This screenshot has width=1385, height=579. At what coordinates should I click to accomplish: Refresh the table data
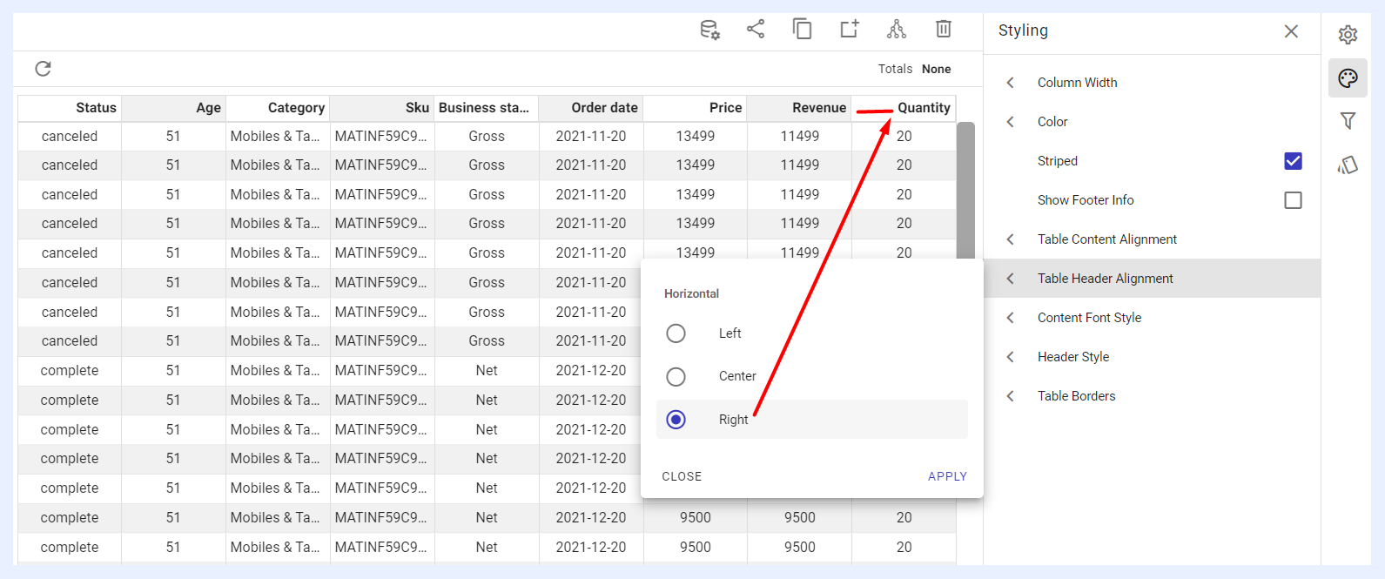43,69
